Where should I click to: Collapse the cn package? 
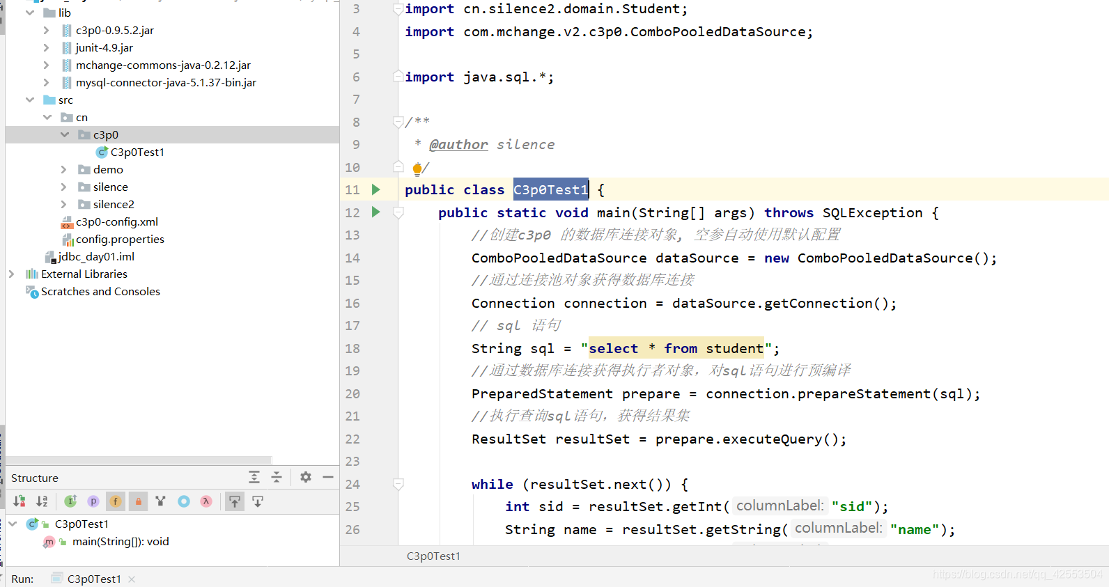(x=47, y=117)
